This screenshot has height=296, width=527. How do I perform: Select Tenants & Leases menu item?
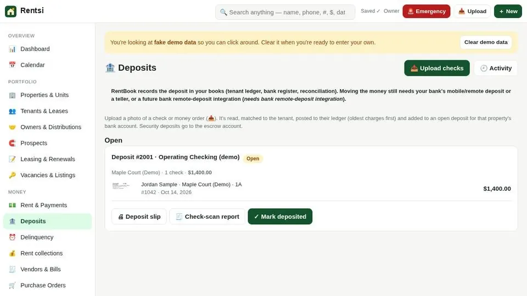(x=47, y=111)
